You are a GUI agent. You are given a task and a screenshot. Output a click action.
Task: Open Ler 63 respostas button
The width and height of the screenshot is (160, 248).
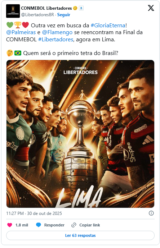(x=80, y=235)
